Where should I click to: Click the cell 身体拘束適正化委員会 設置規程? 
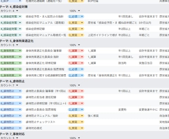[45, 69]
